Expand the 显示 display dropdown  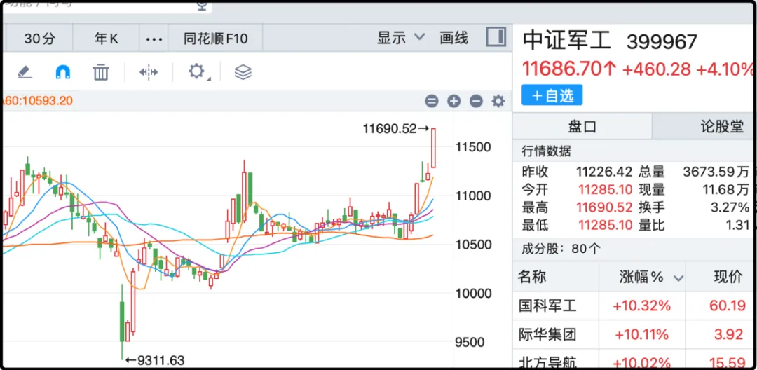point(401,38)
